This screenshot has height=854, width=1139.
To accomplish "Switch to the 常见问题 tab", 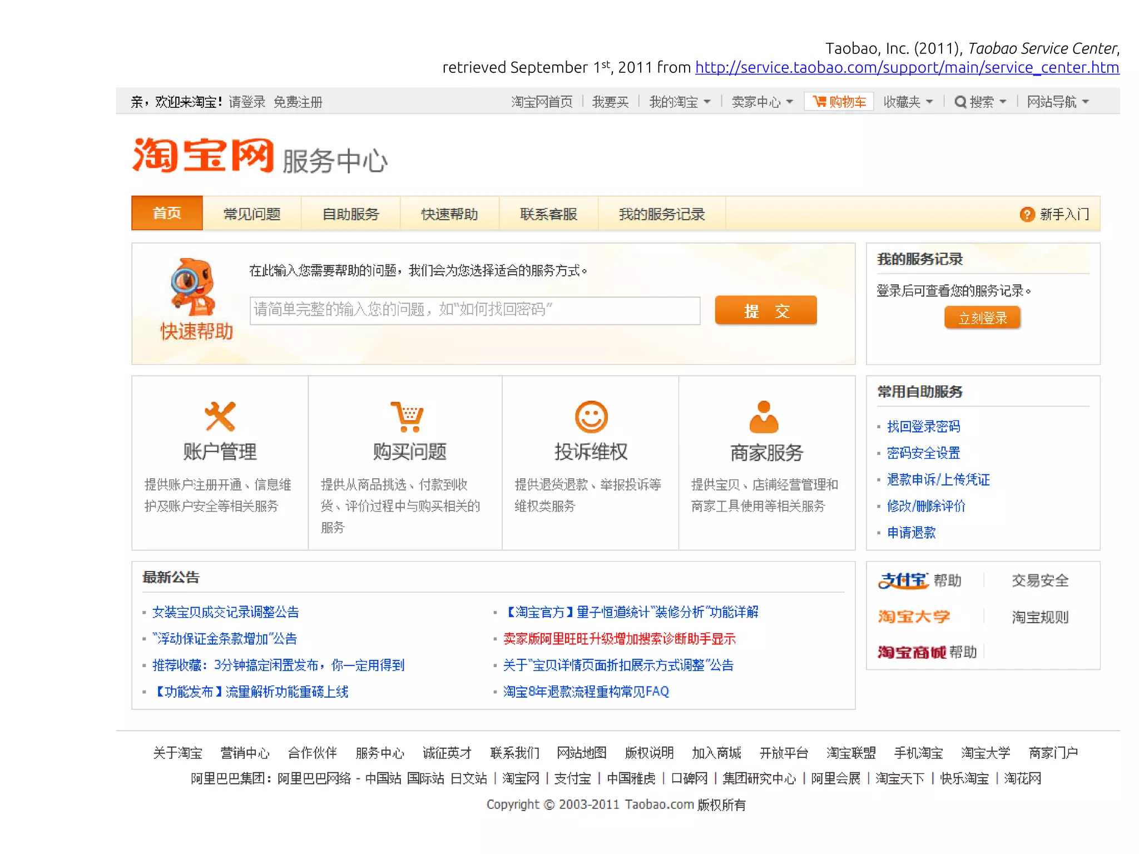I will [x=252, y=213].
